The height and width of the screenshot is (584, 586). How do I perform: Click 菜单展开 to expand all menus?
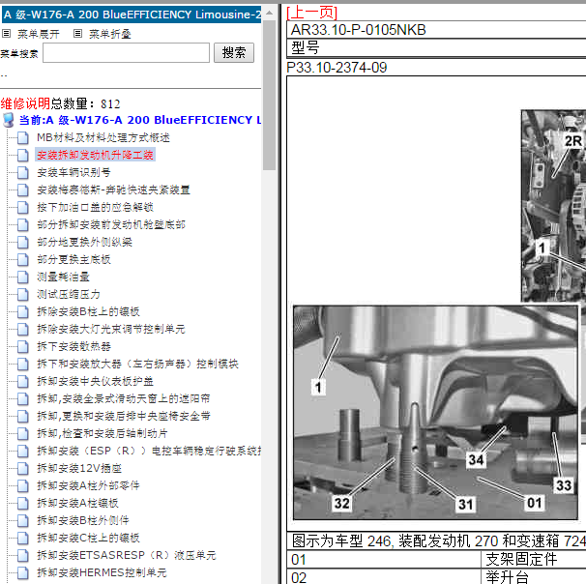[39, 34]
